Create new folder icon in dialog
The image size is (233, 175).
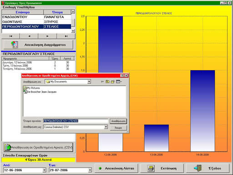coord(112,82)
